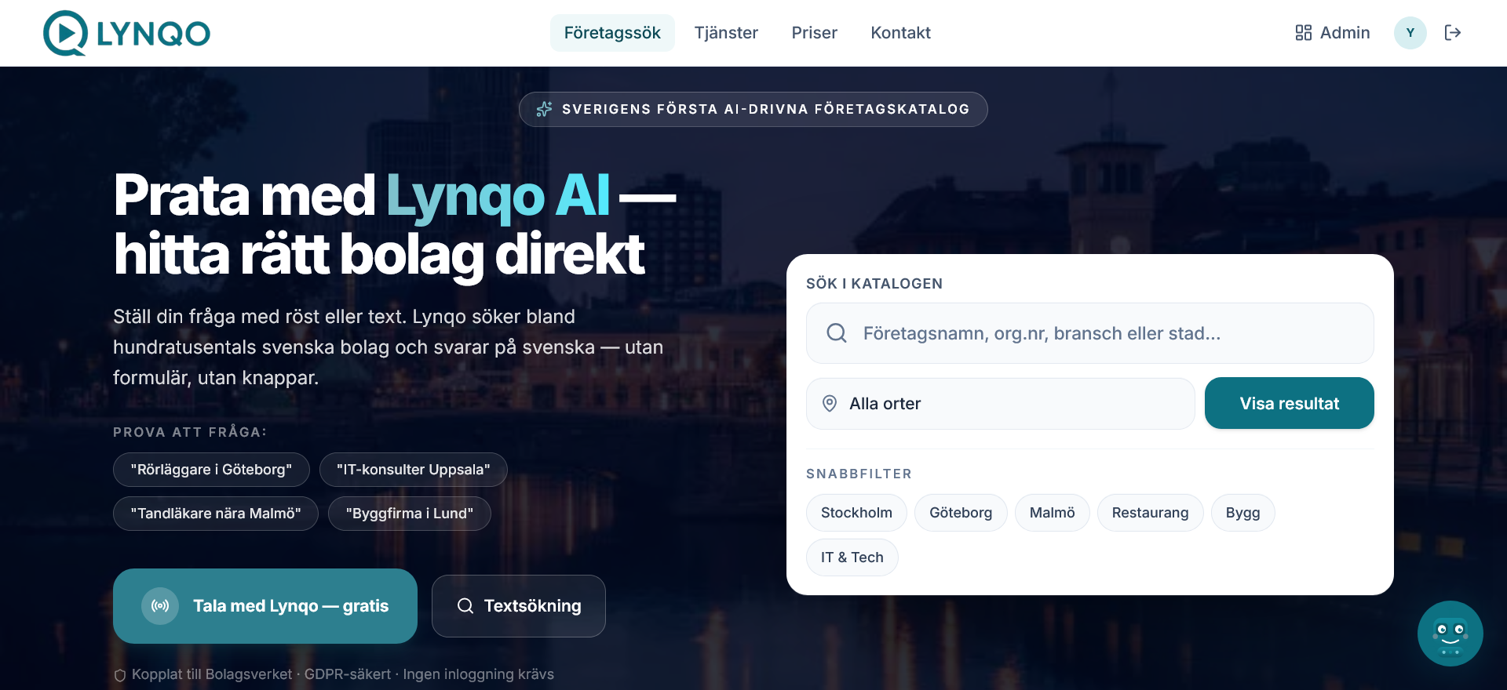Viewport: 1507px width, 690px height.
Task: Click the "Sveriges första AI-drivna företagskatalog" badge
Action: click(x=753, y=109)
